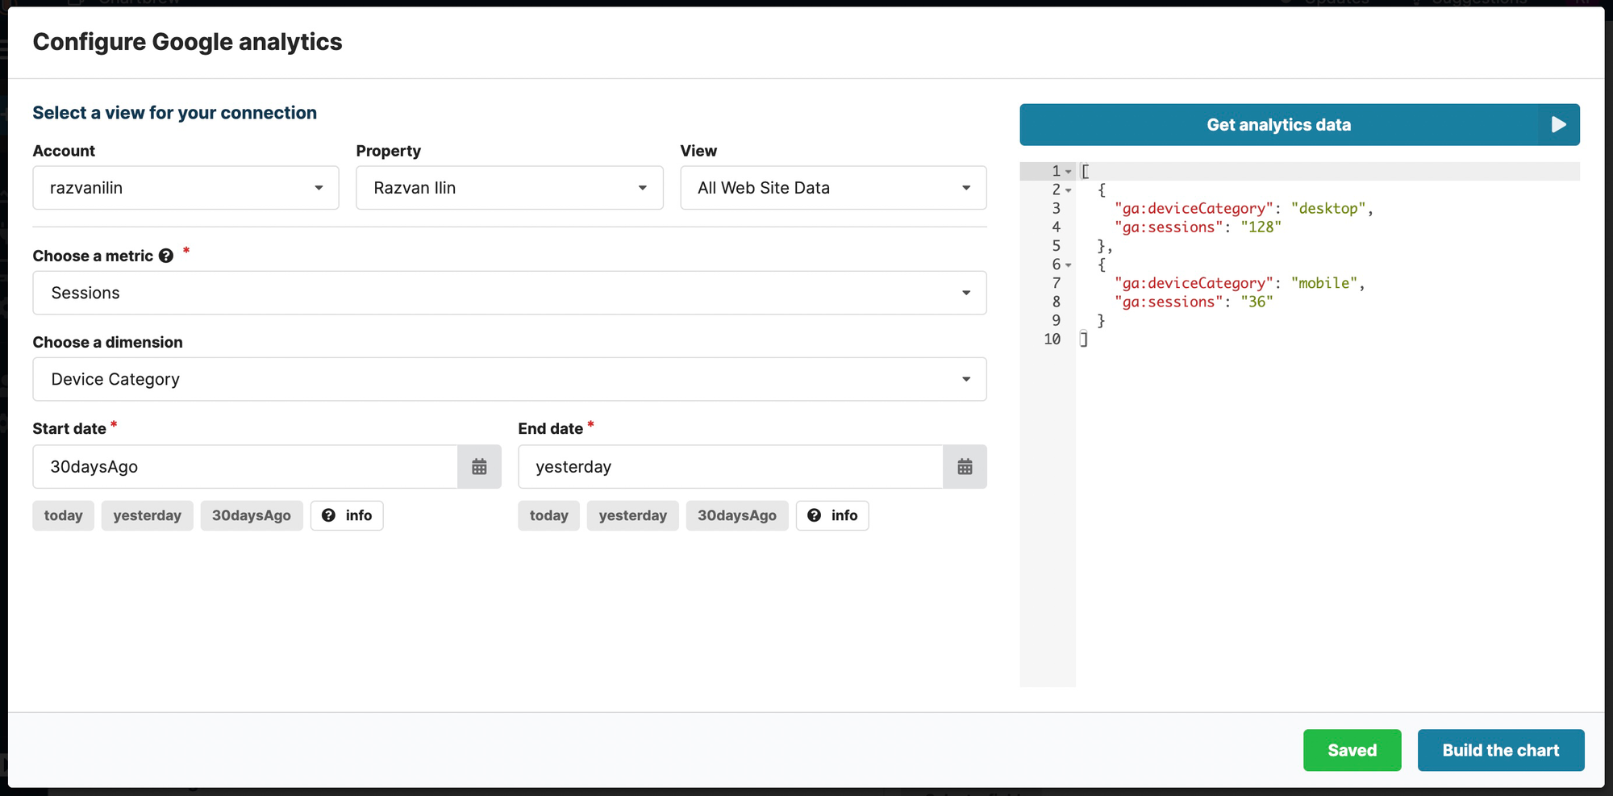Click the play arrow on Get analytics data
The image size is (1613, 796).
click(x=1558, y=125)
